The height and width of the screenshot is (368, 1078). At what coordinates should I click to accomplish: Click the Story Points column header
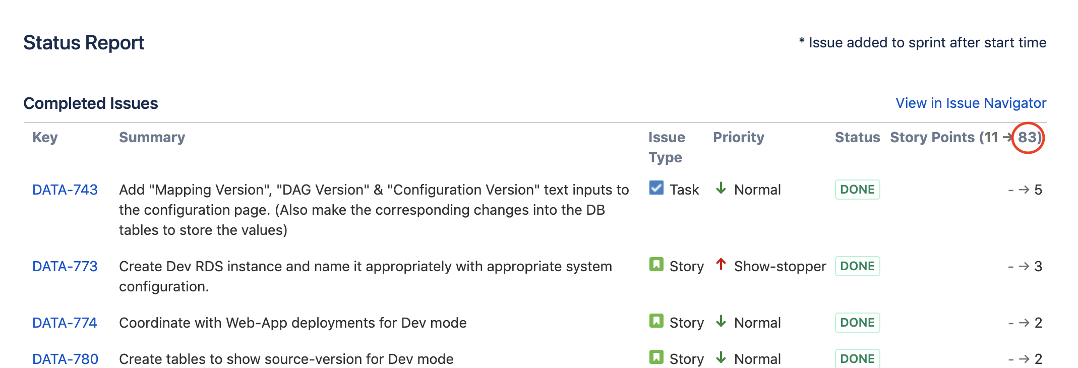966,137
